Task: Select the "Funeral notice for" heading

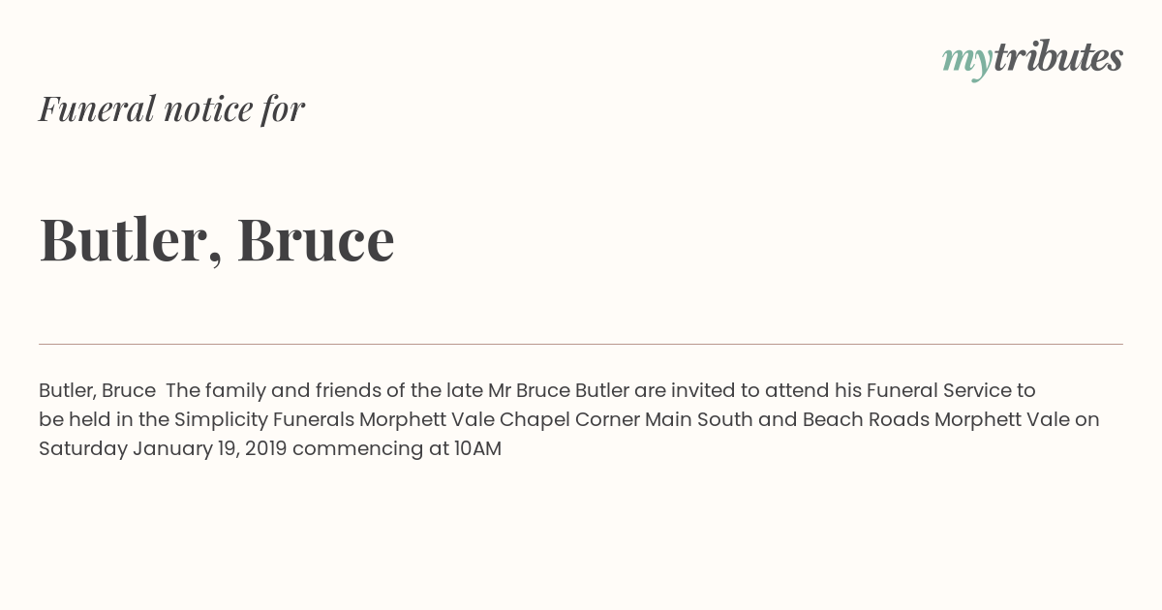Action: 171,108
